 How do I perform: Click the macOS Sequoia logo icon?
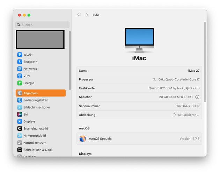pyautogui.click(x=83, y=139)
